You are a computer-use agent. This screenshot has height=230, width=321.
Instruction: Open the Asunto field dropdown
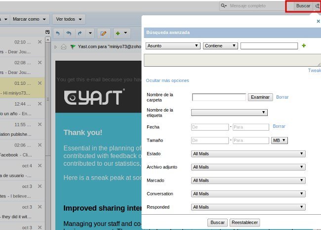pos(172,46)
